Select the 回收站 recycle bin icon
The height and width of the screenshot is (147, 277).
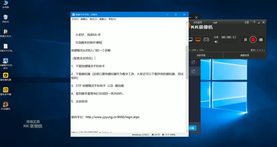coord(6,18)
